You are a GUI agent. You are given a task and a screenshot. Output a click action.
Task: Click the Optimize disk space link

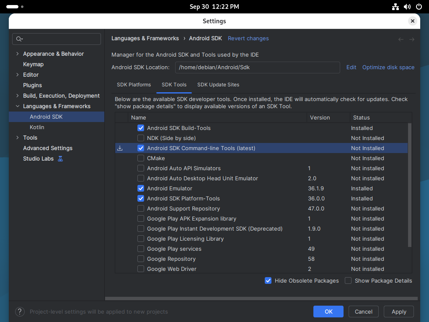(x=388, y=67)
